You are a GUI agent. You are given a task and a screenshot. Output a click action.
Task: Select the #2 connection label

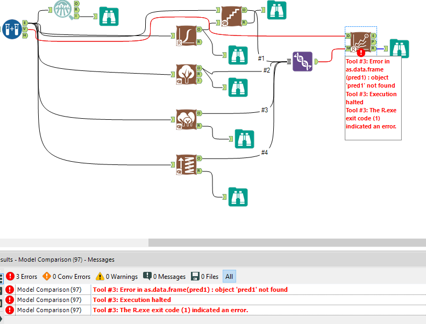(267, 70)
